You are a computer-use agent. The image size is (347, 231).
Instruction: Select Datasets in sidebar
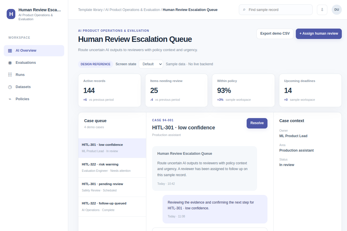[x=34, y=87]
